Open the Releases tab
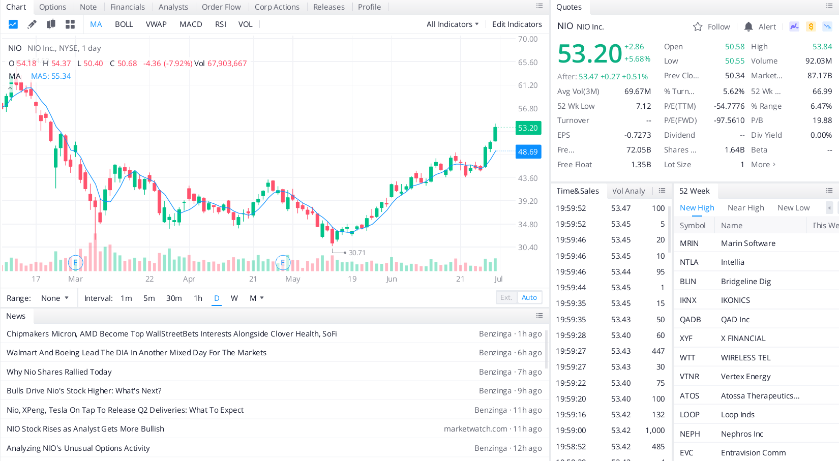 tap(329, 7)
